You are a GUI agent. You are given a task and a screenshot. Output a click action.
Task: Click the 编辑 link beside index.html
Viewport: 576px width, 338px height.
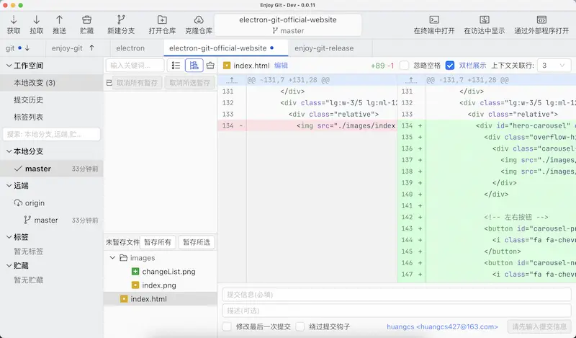pyautogui.click(x=281, y=66)
